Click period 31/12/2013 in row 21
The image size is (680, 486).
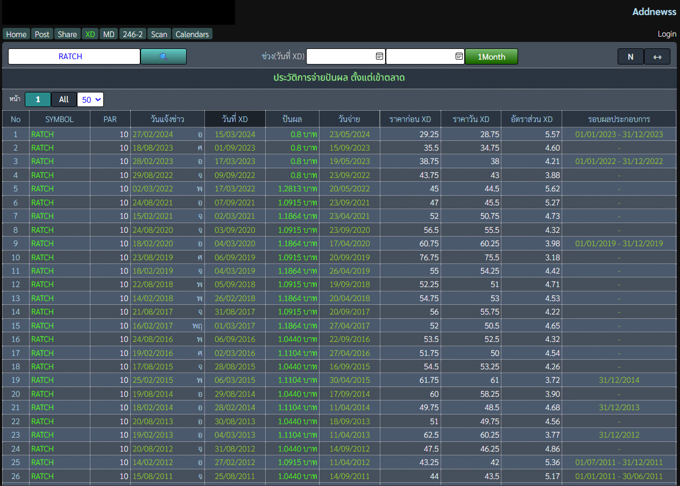pos(619,408)
